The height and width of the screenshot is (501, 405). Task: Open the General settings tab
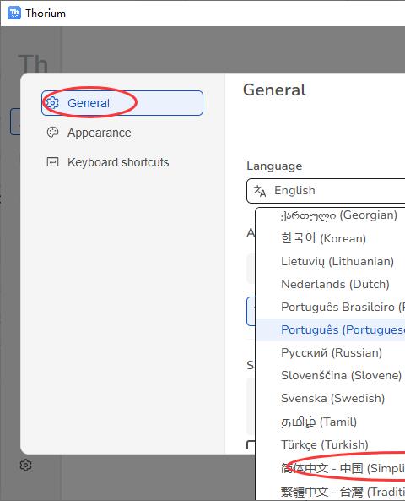[x=122, y=103]
